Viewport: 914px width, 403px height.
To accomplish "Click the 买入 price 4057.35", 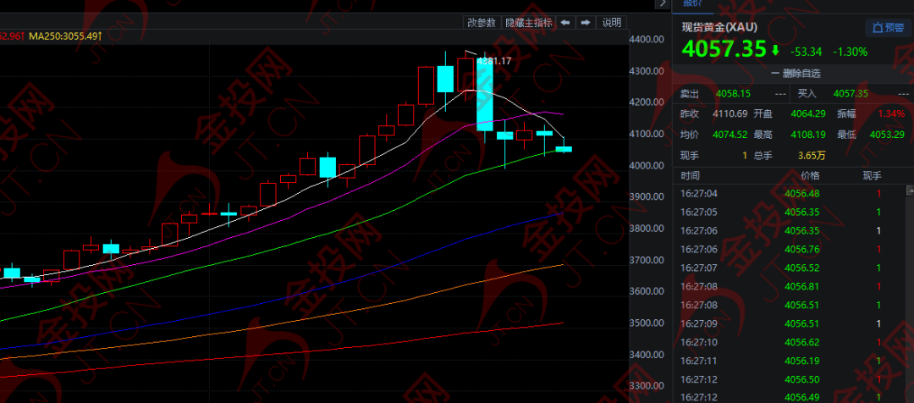I will pyautogui.click(x=851, y=93).
